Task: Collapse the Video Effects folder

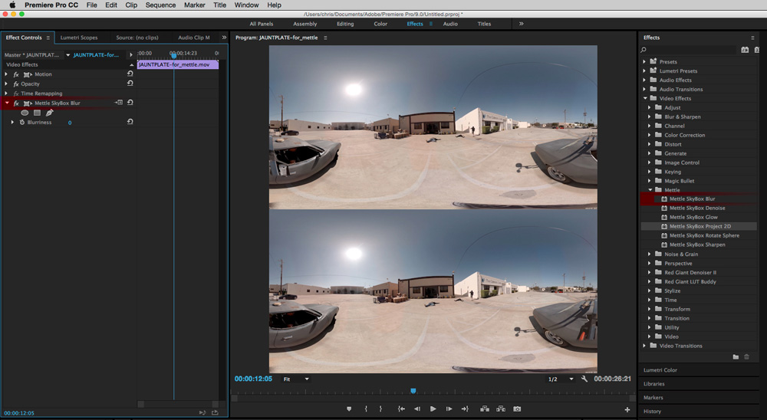Action: click(645, 98)
